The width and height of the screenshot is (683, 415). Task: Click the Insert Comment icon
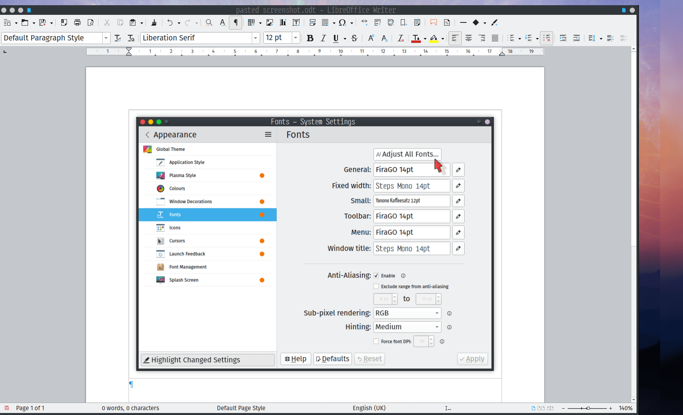433,22
